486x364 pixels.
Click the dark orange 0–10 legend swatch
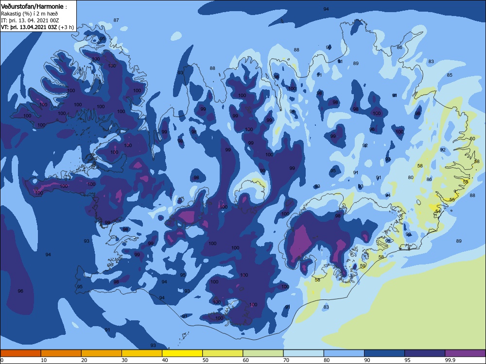tap(20, 353)
